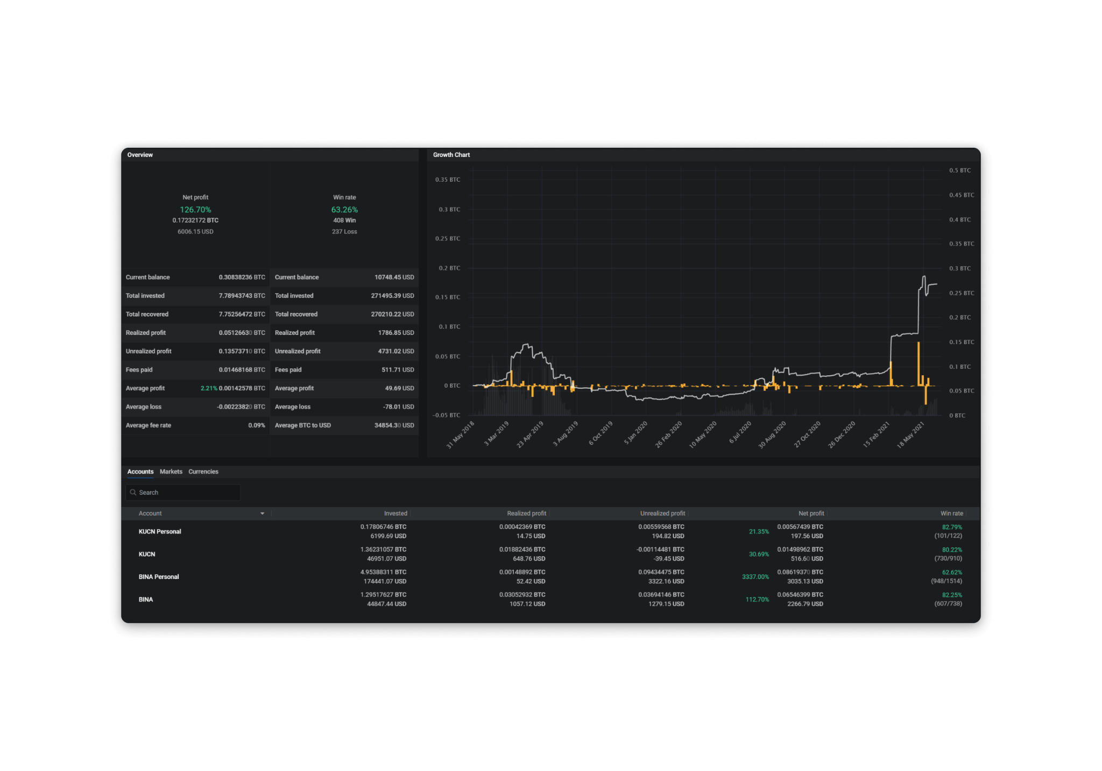The height and width of the screenshot is (771, 1102).
Task: Click the Win rate 63.26% value
Action: click(x=344, y=210)
